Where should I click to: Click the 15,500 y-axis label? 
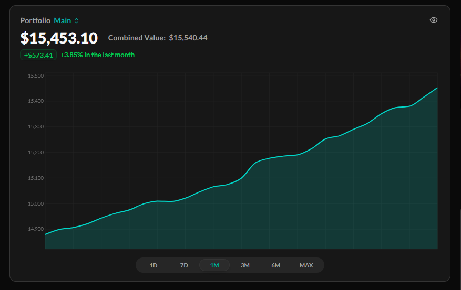[36, 76]
